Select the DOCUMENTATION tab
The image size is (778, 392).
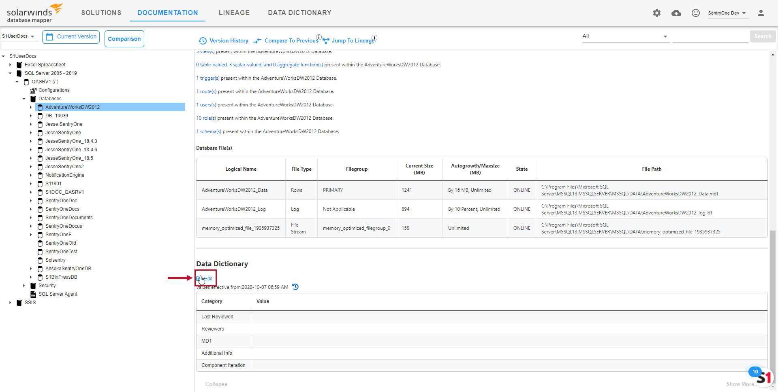tap(168, 13)
